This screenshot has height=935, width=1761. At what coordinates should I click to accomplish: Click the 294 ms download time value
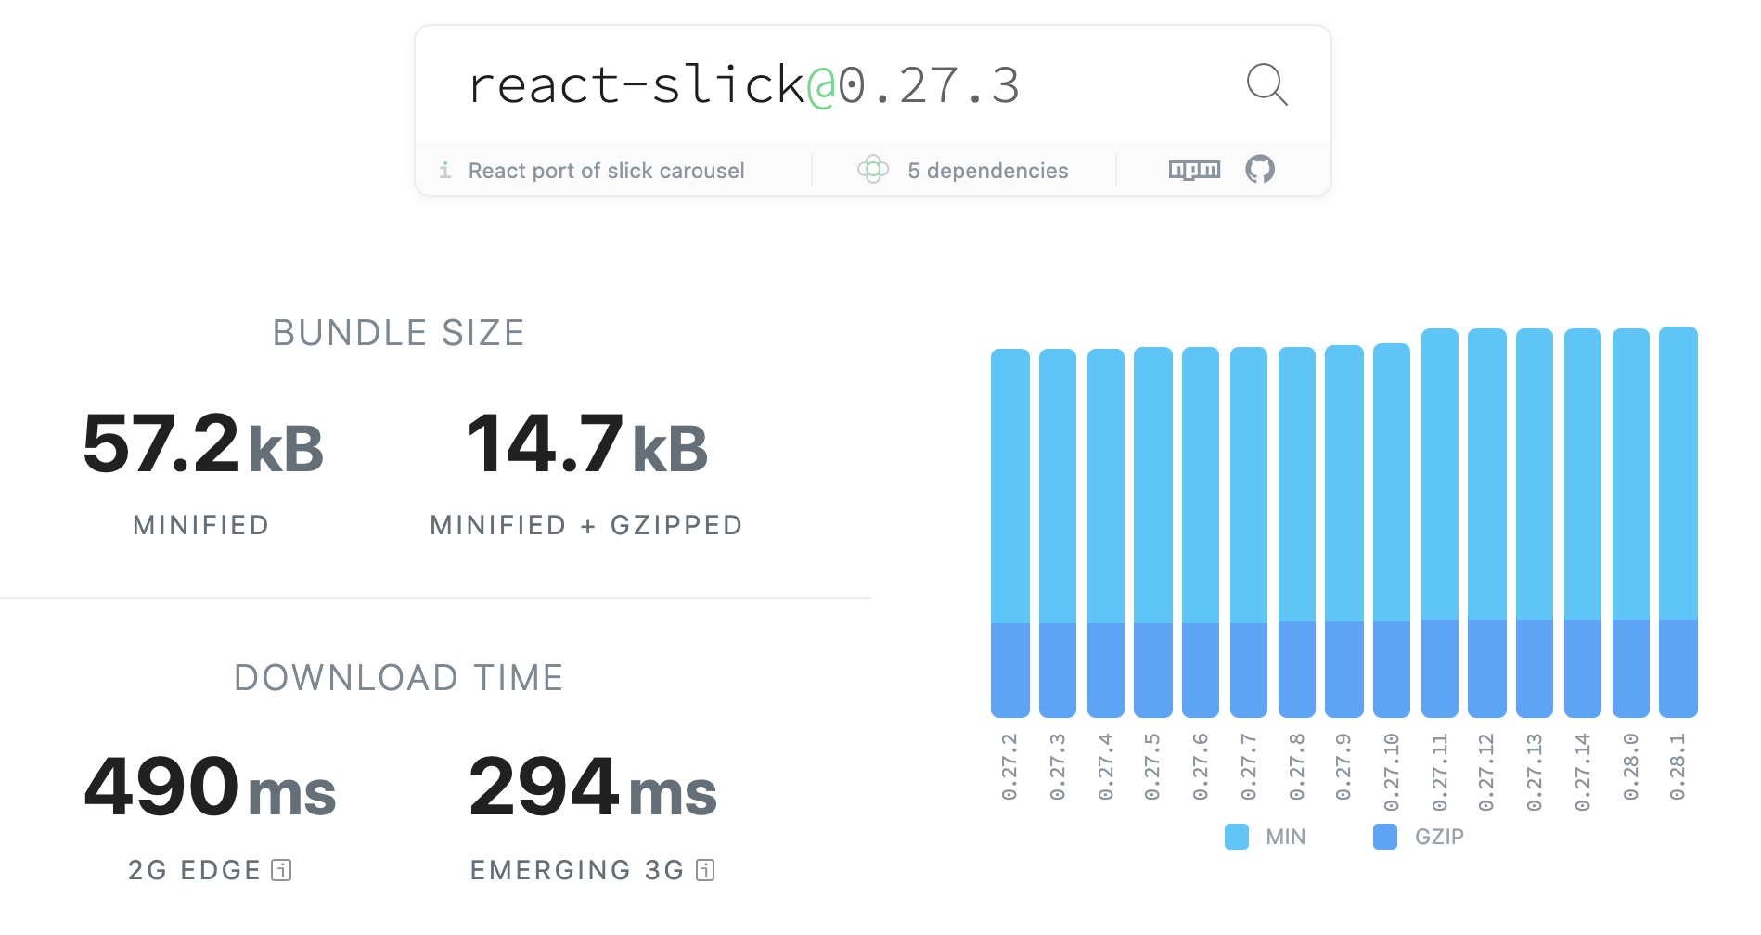point(593,788)
